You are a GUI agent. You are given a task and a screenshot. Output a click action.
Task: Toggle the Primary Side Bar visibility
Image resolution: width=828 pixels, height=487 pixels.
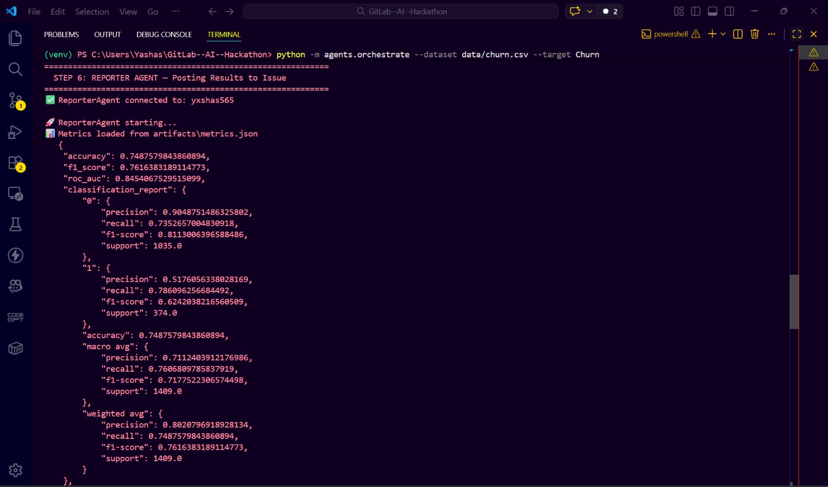[x=696, y=11]
